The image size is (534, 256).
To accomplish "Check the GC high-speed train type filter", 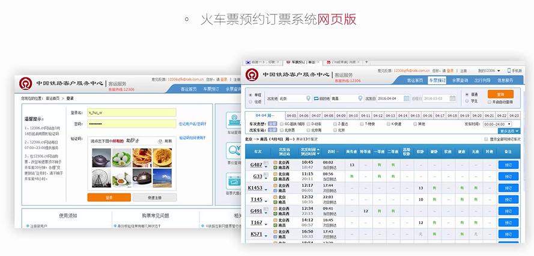I will [282, 124].
